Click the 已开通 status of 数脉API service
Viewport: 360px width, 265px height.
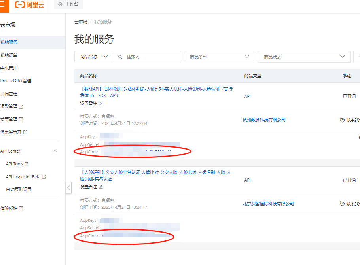[x=349, y=96]
